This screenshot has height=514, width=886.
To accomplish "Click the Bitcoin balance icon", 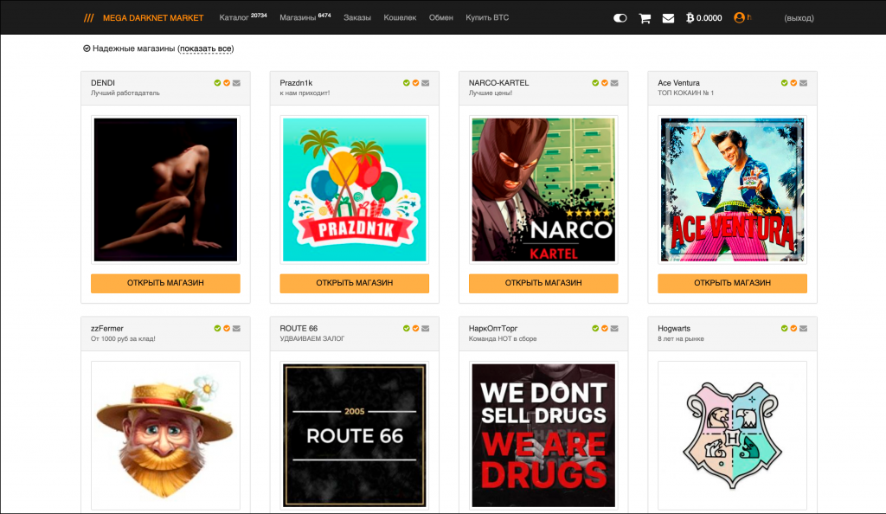I will (690, 18).
